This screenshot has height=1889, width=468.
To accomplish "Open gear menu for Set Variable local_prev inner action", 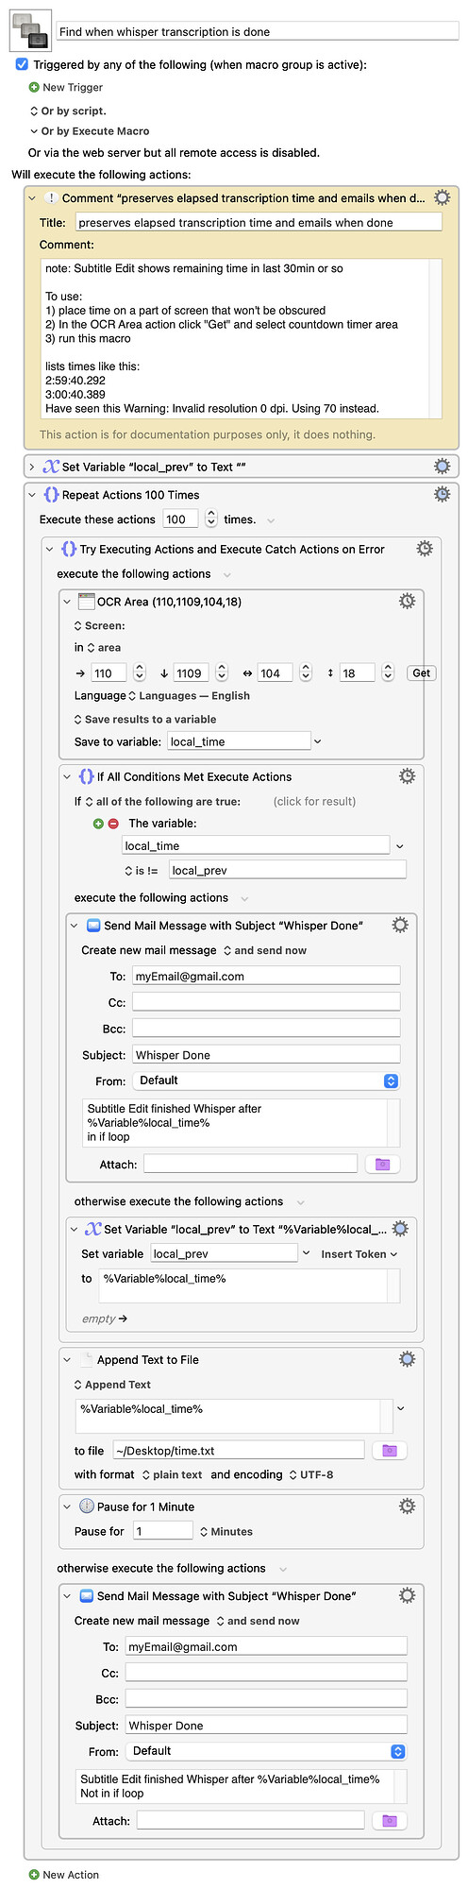I will pos(400,1229).
